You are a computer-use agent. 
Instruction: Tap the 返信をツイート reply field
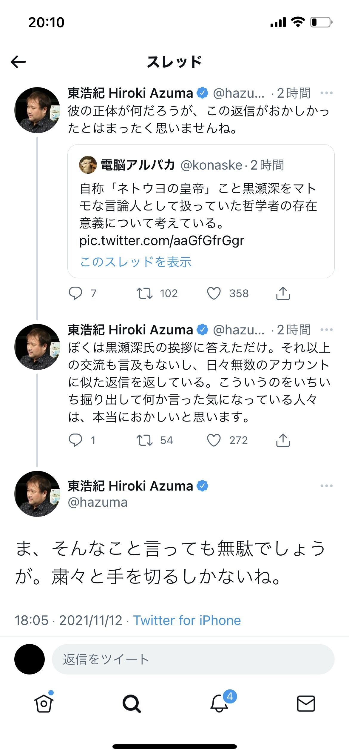[193, 659]
